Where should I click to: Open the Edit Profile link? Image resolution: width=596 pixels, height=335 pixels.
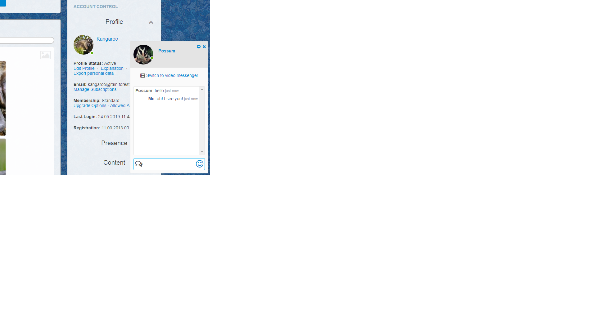(x=84, y=68)
